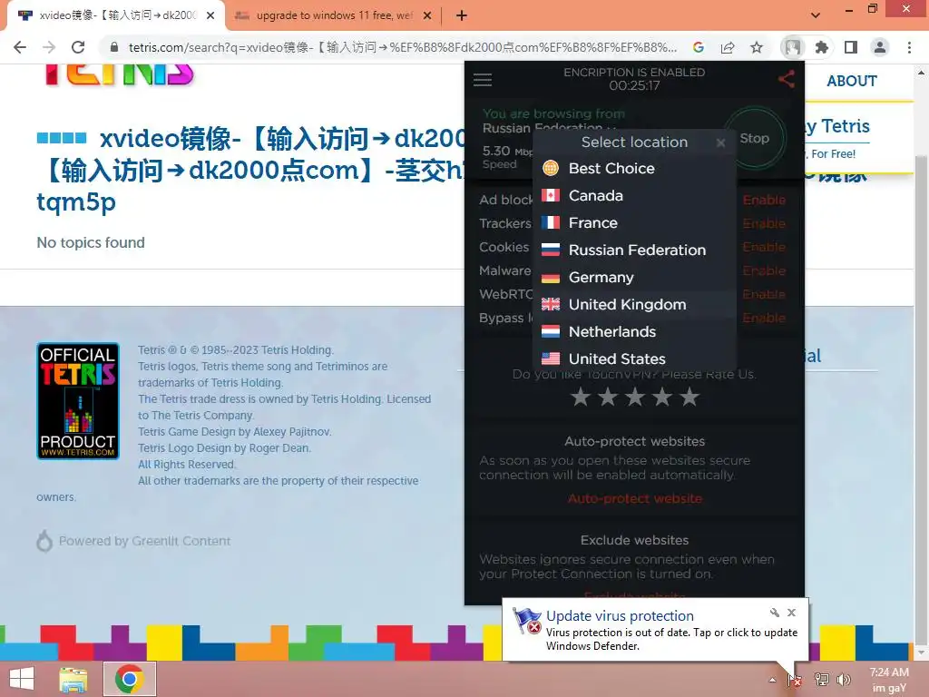
Task: Open File Explorer from taskbar
Action: pos(73,679)
